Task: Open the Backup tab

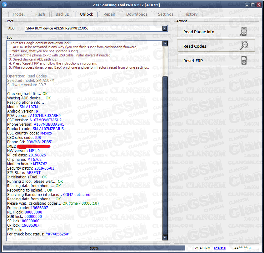Action: coord(62,14)
